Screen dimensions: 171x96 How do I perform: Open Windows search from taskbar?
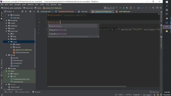click(167, 6)
